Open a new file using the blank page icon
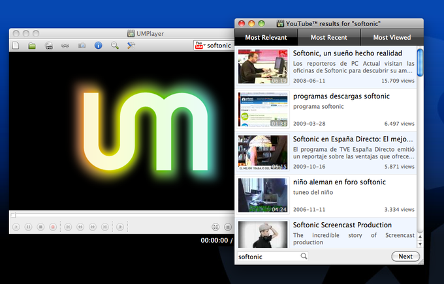Screen dimensions: 444x284 click(x=16, y=45)
